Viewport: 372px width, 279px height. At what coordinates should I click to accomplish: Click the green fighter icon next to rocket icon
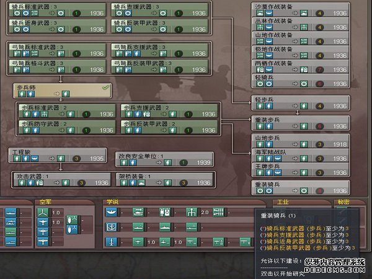pyautogui.click(x=138, y=242)
